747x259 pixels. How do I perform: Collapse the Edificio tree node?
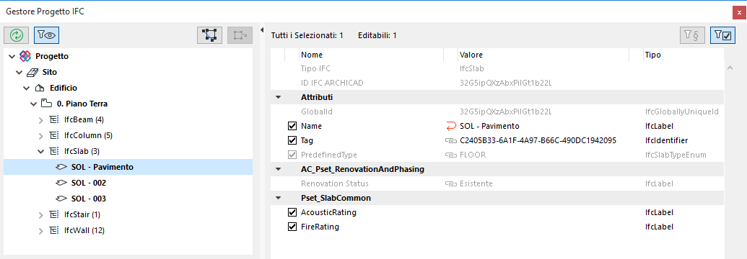(x=26, y=88)
